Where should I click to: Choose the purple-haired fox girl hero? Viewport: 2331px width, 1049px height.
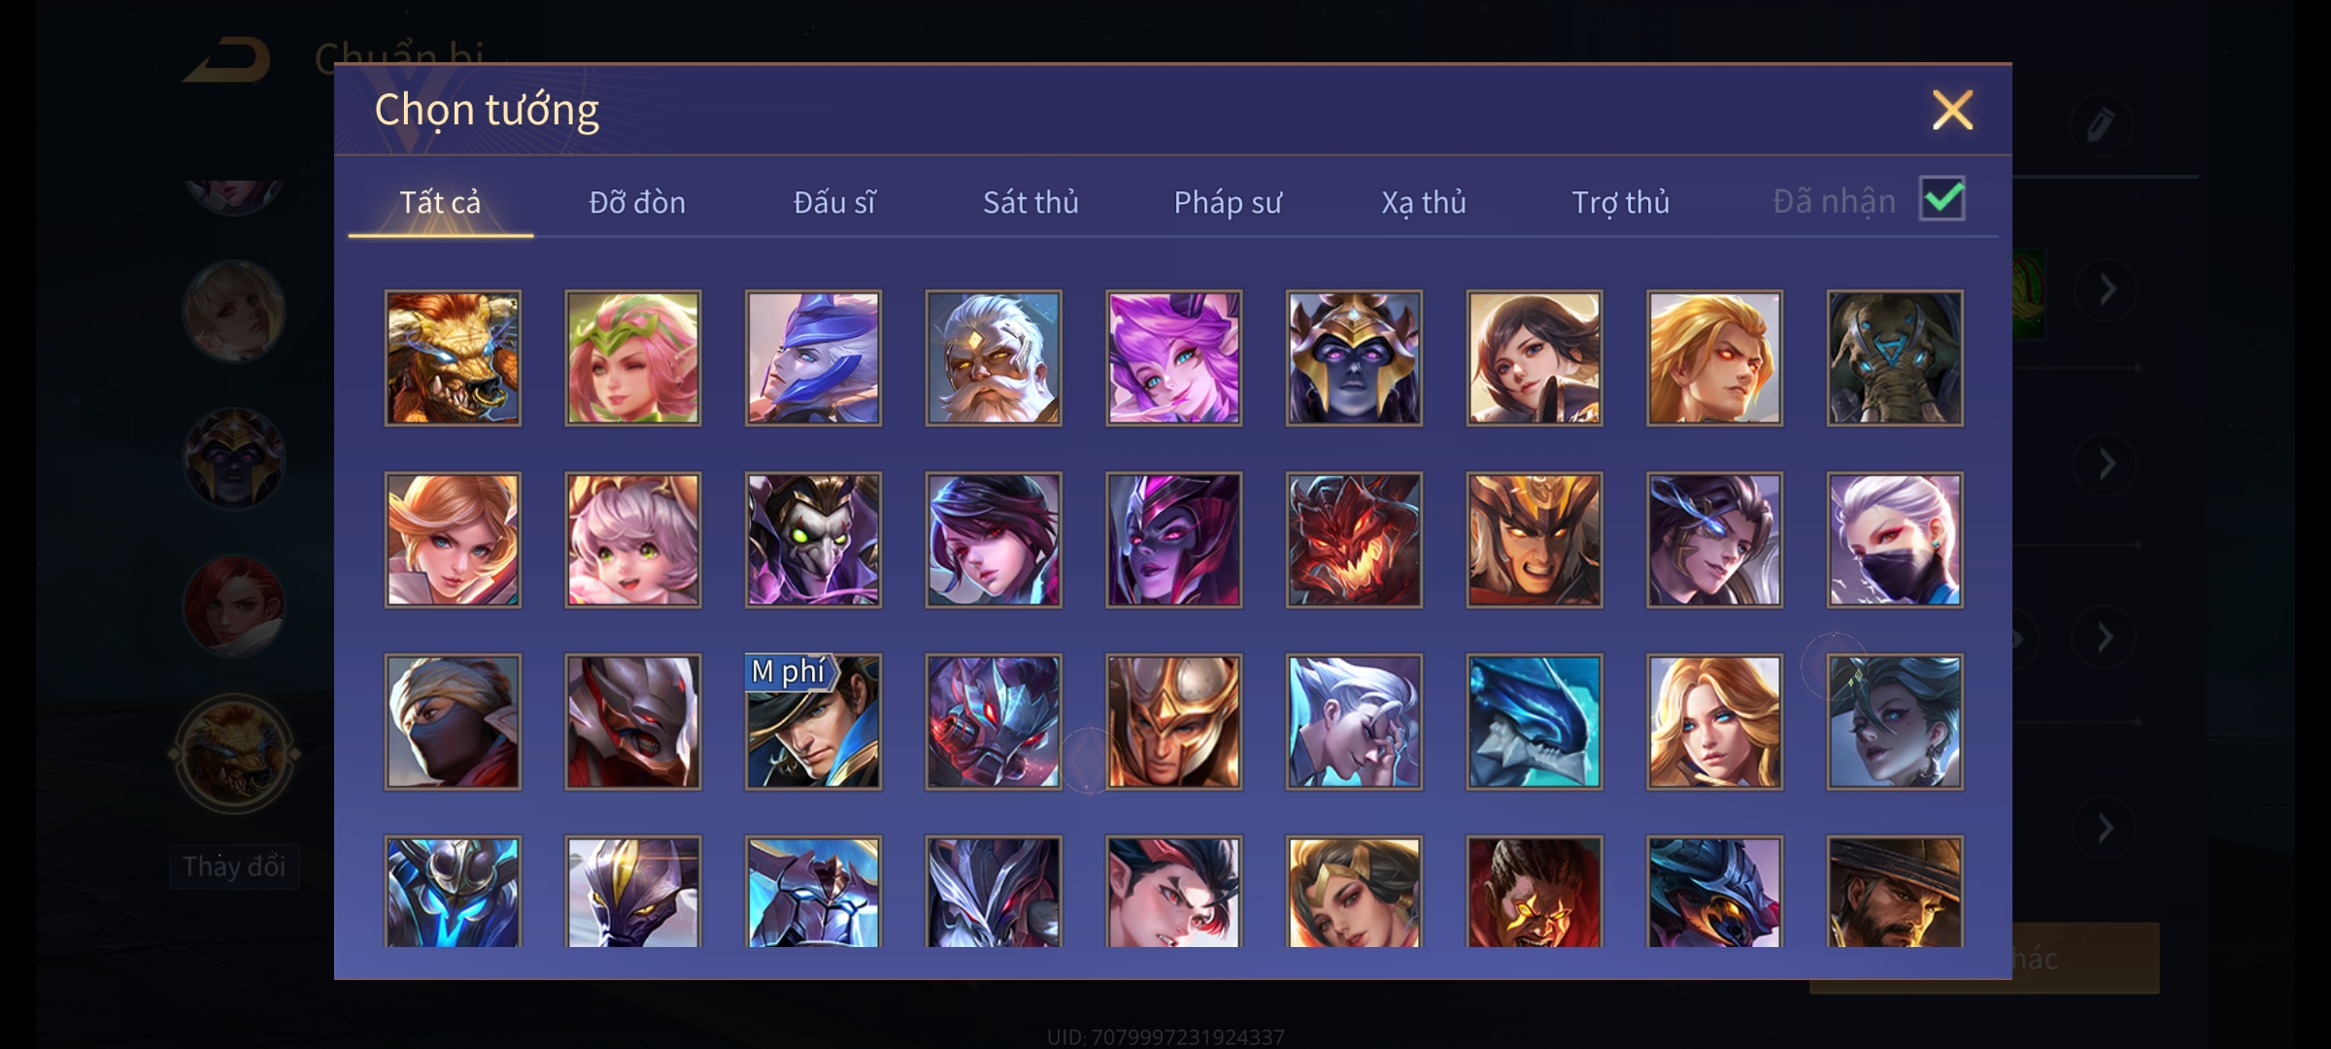1173,357
